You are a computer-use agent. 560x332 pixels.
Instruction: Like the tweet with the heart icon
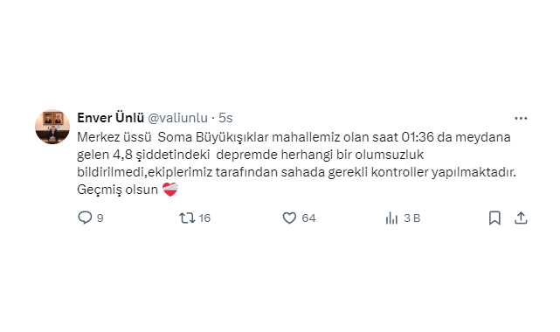pyautogui.click(x=289, y=218)
